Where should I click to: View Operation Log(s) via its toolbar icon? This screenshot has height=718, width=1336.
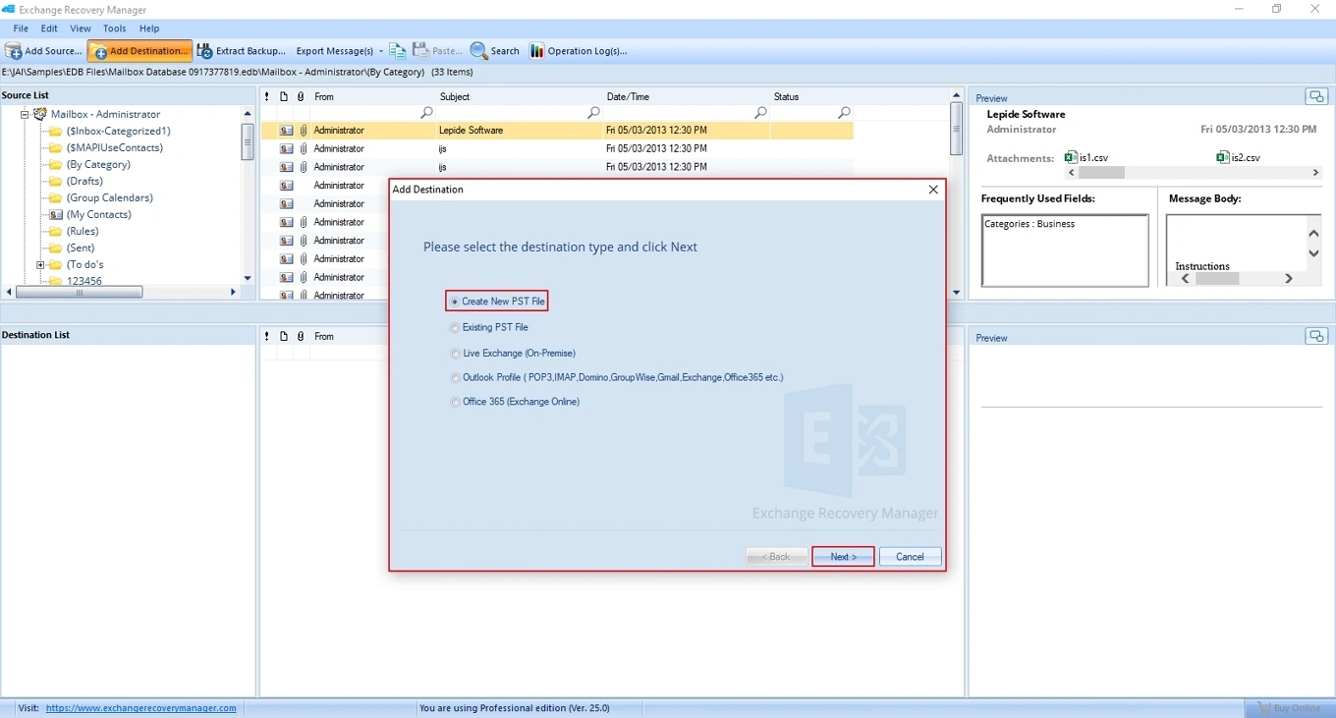click(579, 50)
